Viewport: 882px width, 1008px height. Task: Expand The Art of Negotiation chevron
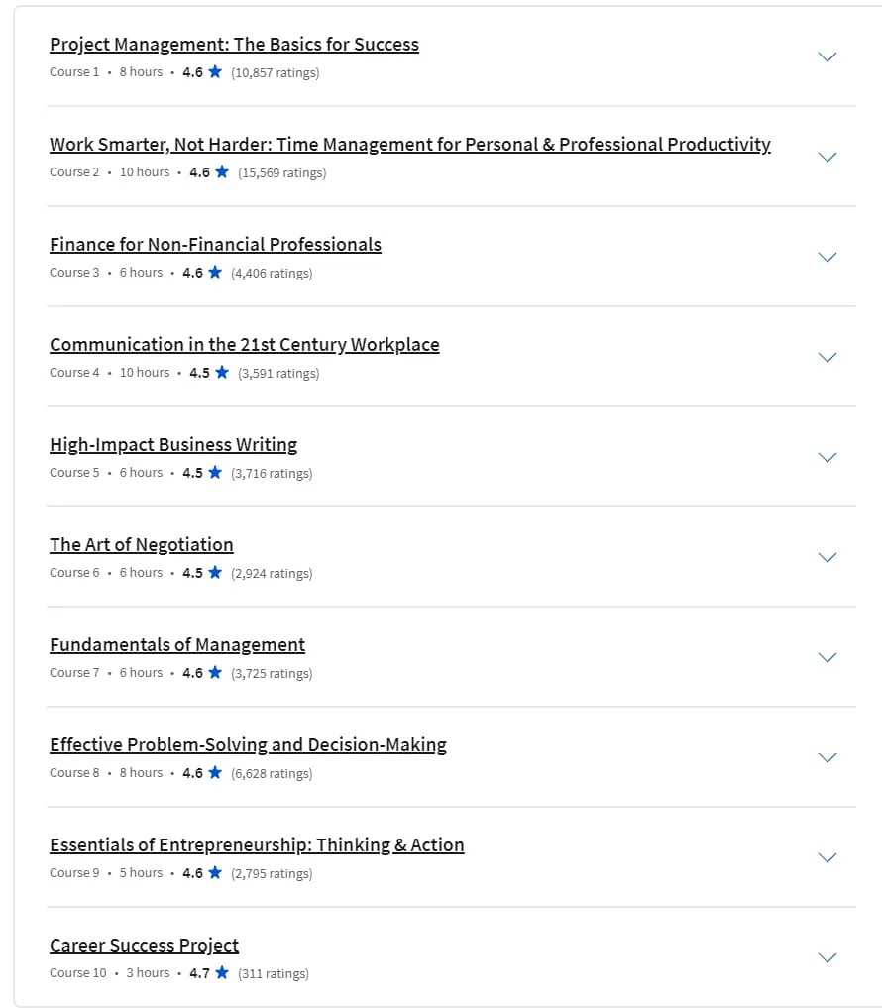pyautogui.click(x=827, y=557)
